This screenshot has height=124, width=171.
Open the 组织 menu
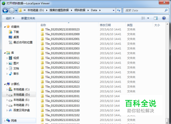[x=10, y=18]
